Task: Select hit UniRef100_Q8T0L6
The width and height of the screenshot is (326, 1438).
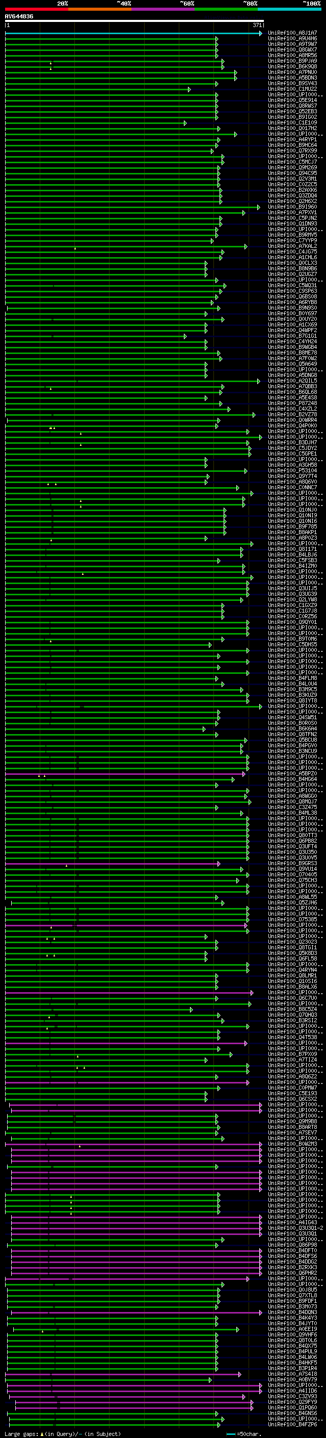Action: tap(292, 1340)
